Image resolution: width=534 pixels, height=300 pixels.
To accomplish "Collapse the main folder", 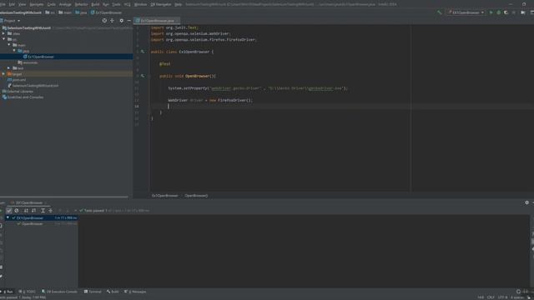I will coord(9,45).
